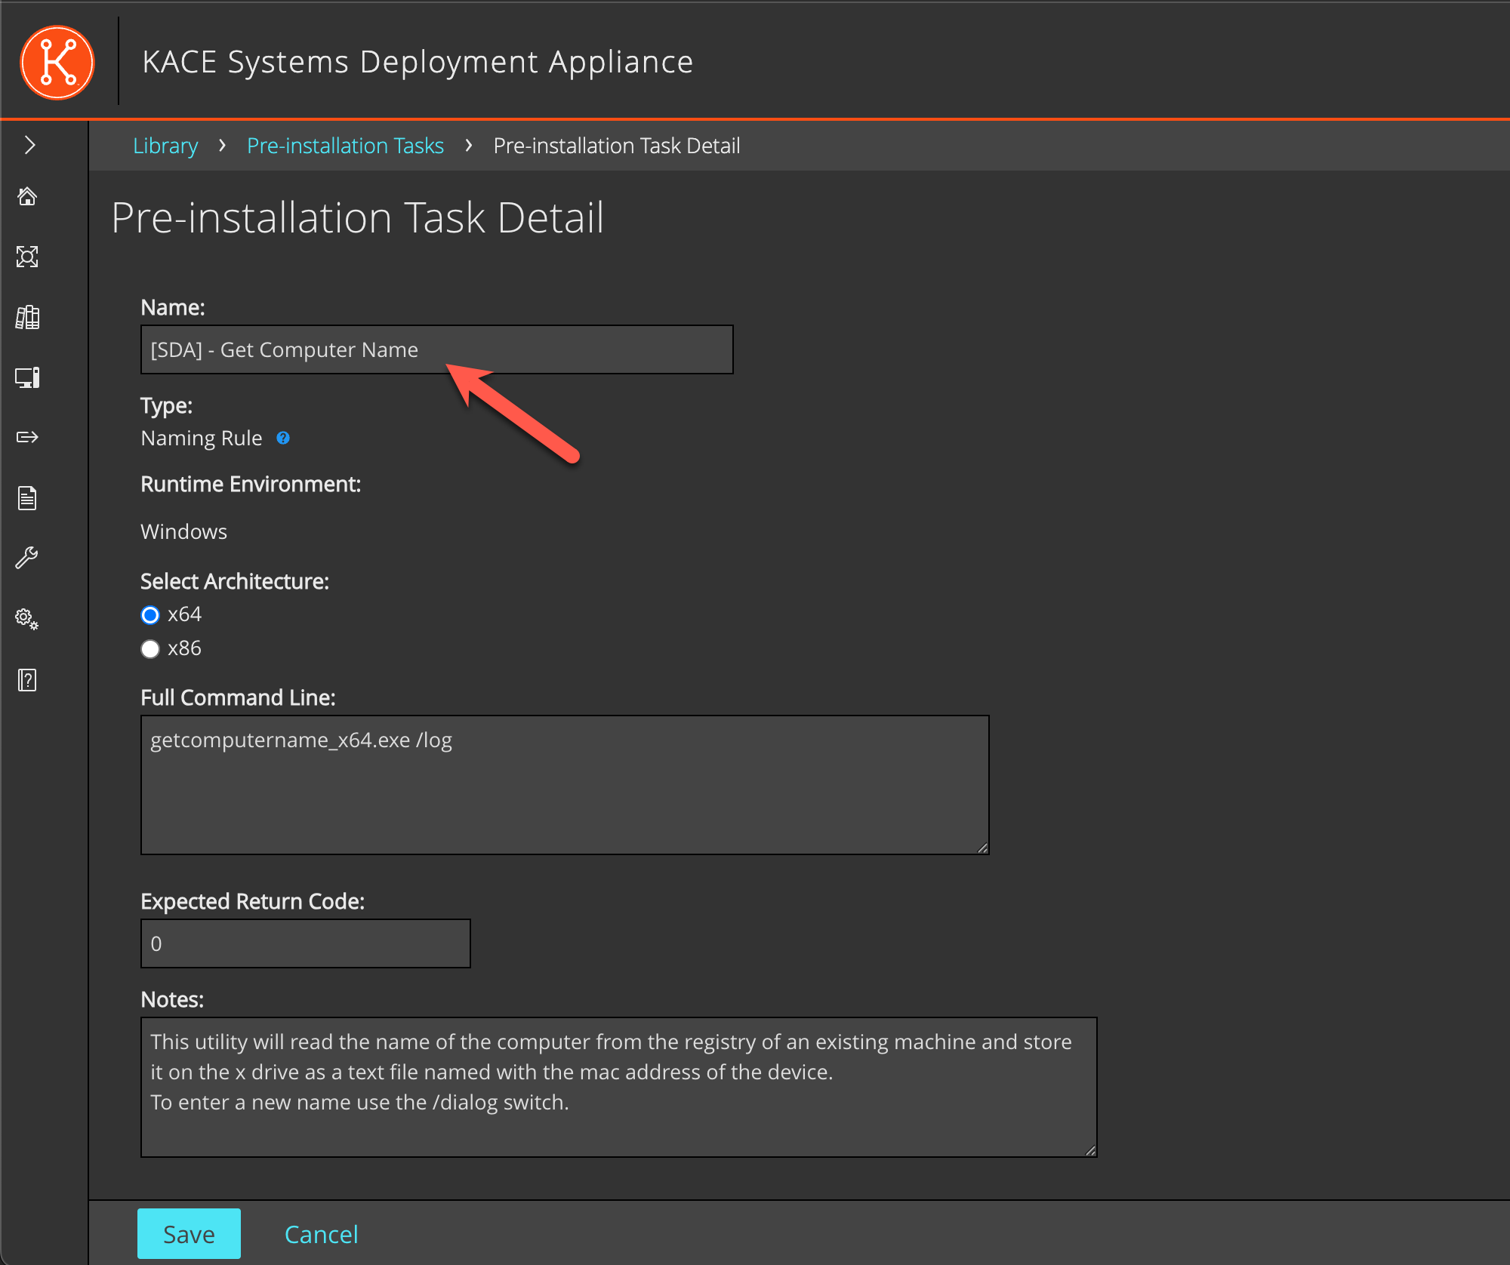The height and width of the screenshot is (1265, 1510).
Task: Go to Library breadcrumb link
Action: tap(165, 146)
